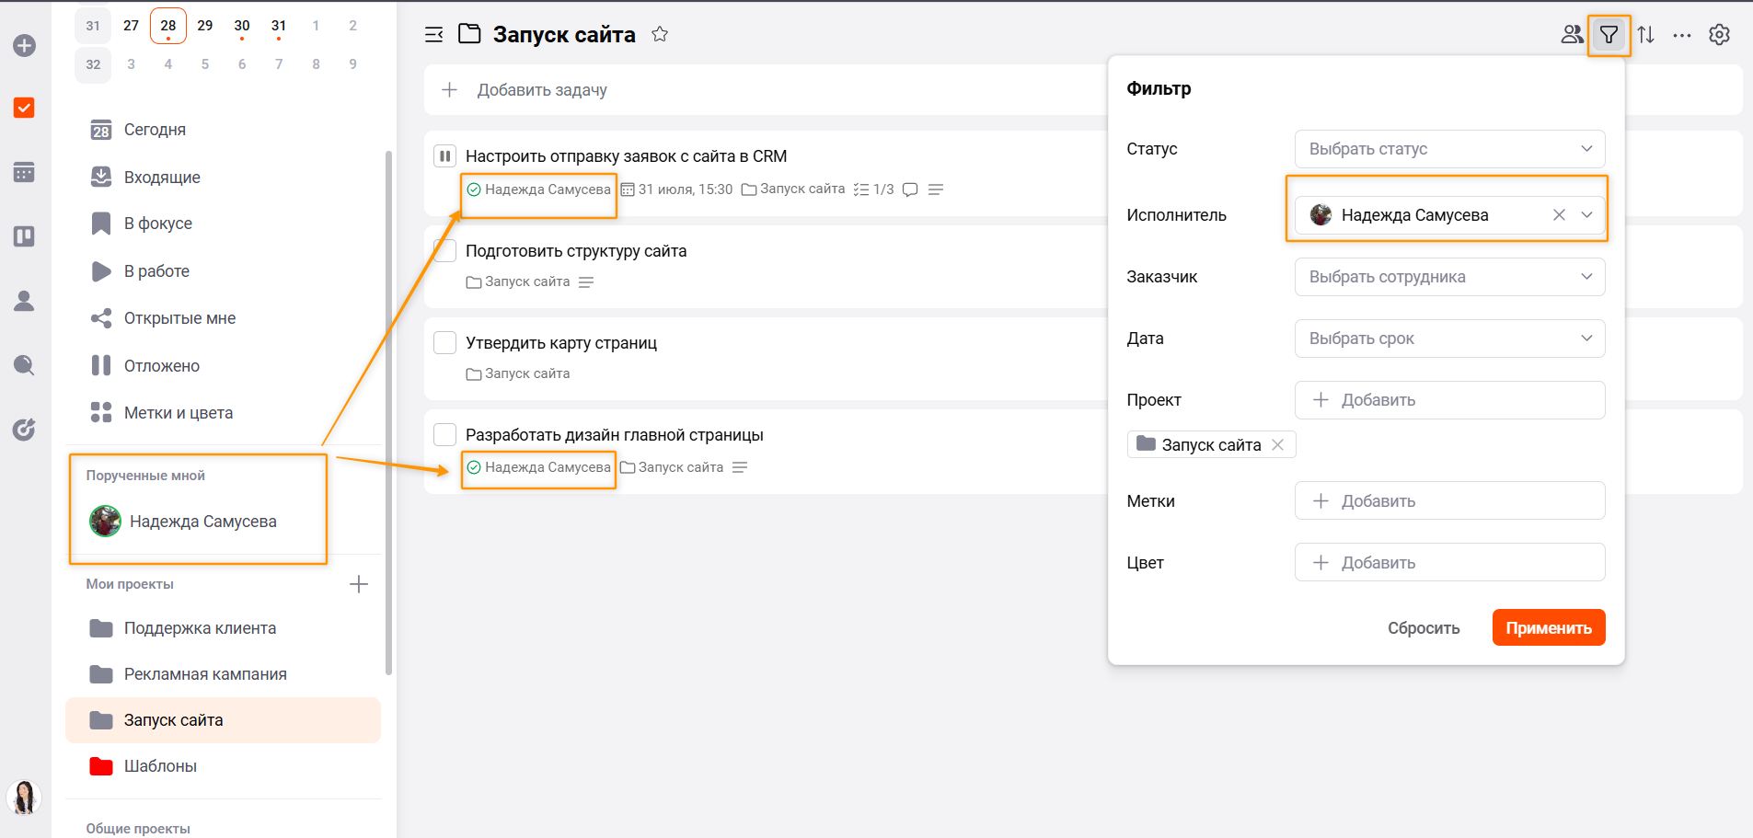Image resolution: width=1753 pixels, height=838 pixels.
Task: Click the project participants icon
Action: 1572,35
